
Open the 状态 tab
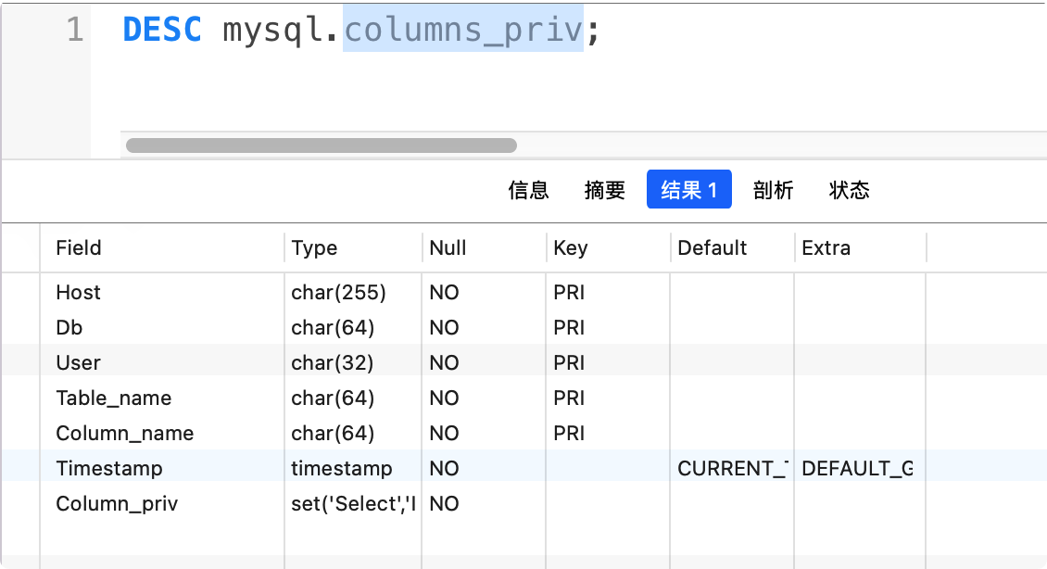(848, 189)
